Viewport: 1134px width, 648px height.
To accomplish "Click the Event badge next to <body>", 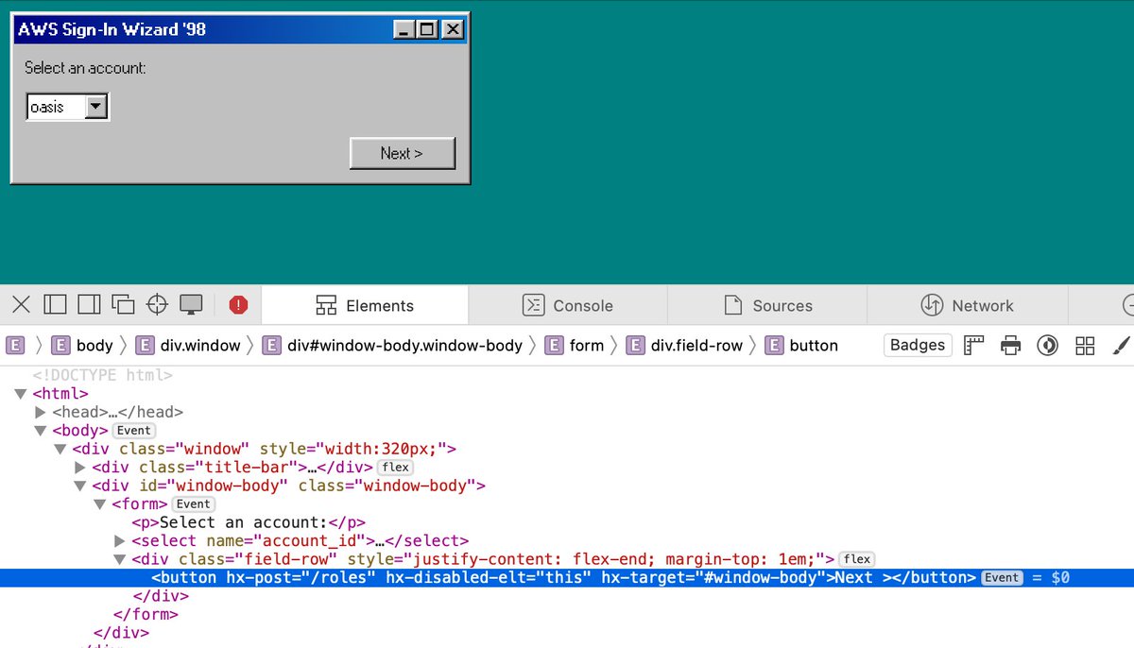I will click(133, 431).
